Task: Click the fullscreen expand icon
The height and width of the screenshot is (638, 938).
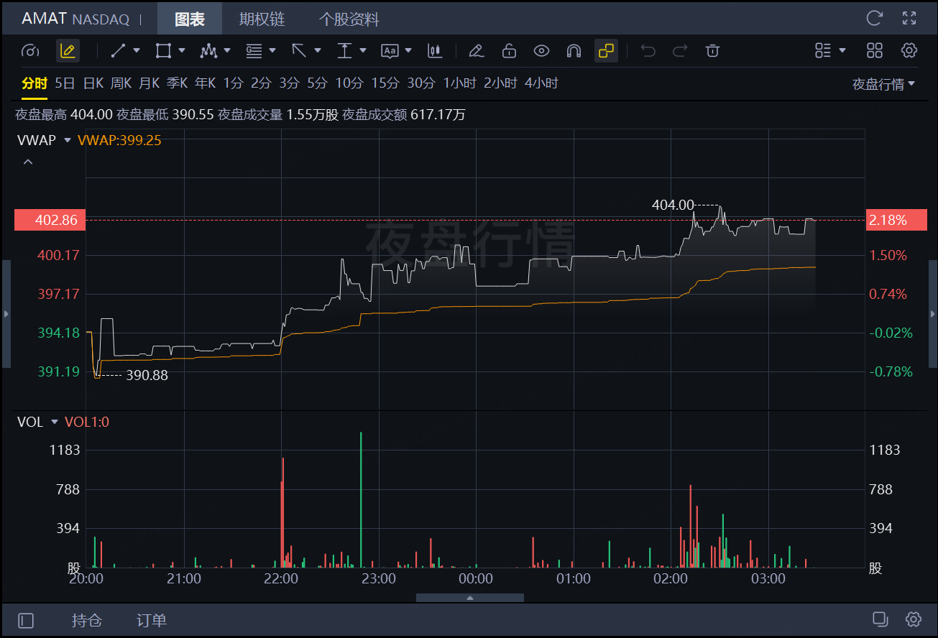Action: click(x=909, y=19)
